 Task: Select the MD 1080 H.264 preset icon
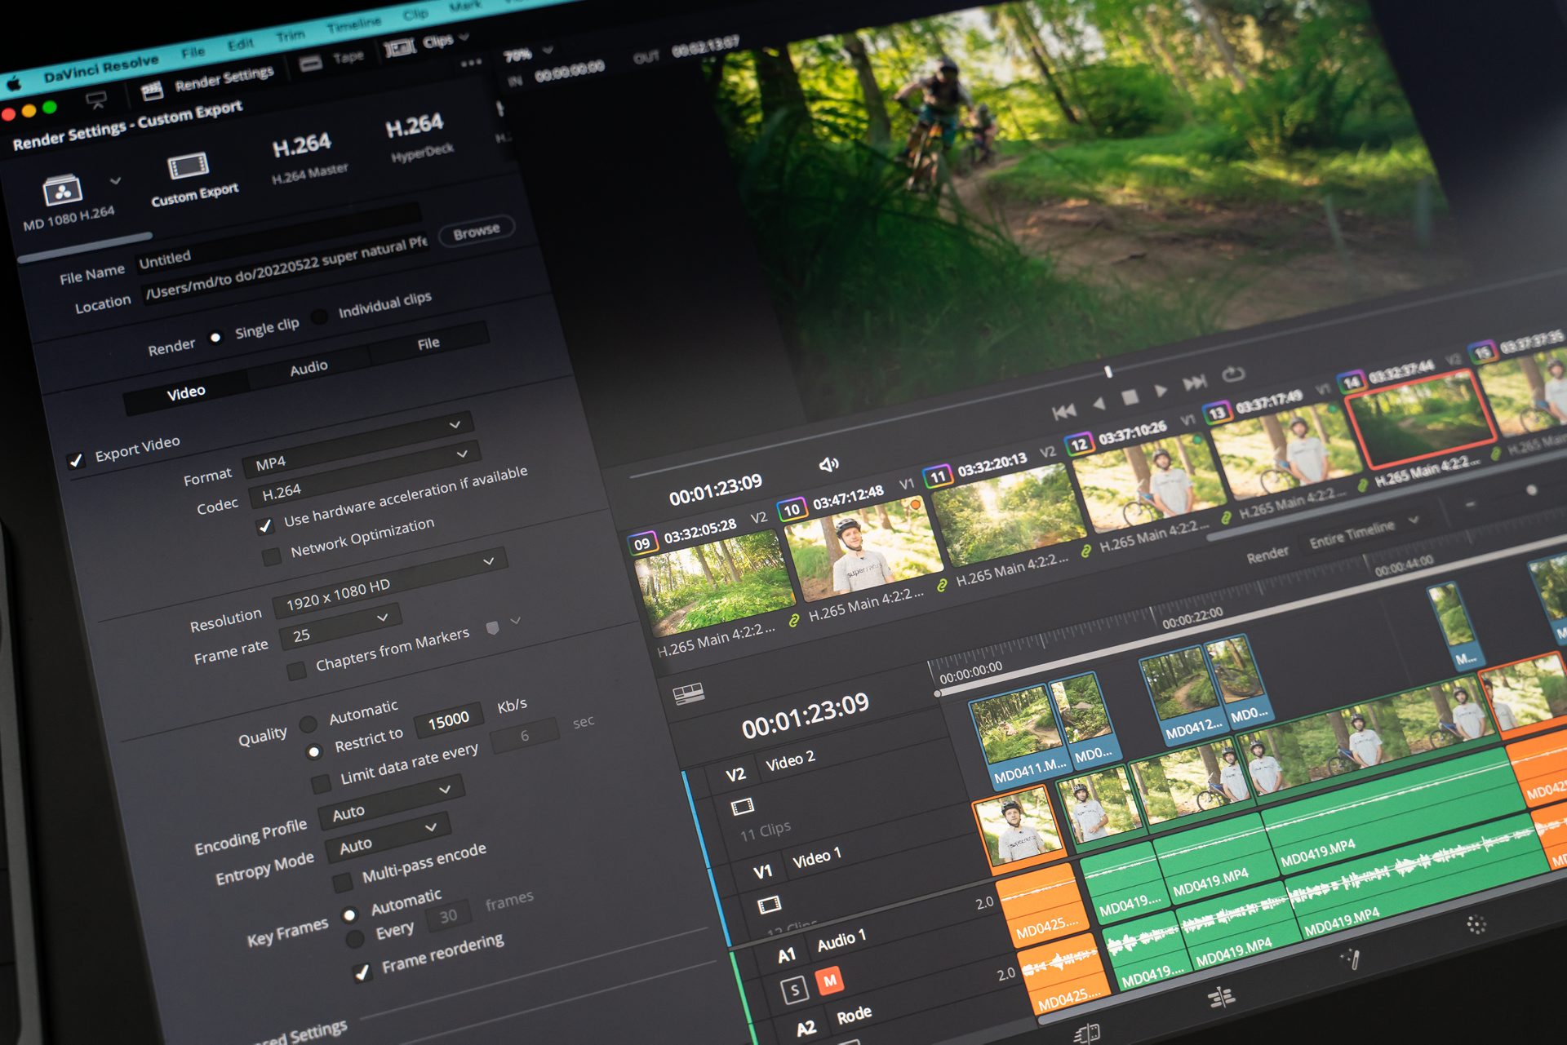point(62,191)
